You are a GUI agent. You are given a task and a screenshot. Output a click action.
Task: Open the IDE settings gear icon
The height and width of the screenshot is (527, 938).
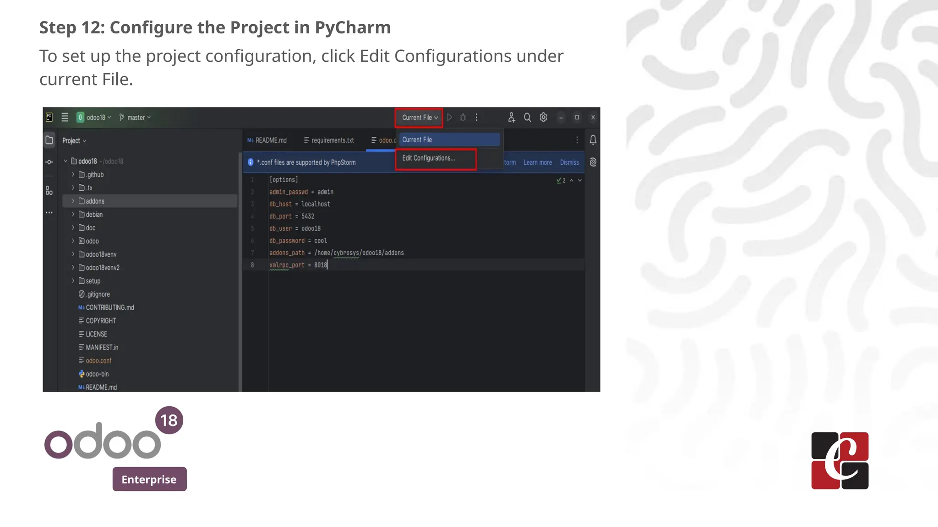pyautogui.click(x=543, y=118)
